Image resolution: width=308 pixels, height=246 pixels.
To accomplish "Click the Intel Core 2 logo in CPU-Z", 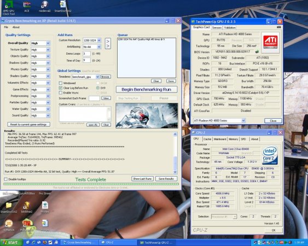I will [x=270, y=155].
